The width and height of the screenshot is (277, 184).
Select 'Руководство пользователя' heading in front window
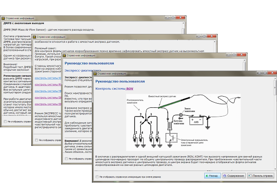pos(120,81)
